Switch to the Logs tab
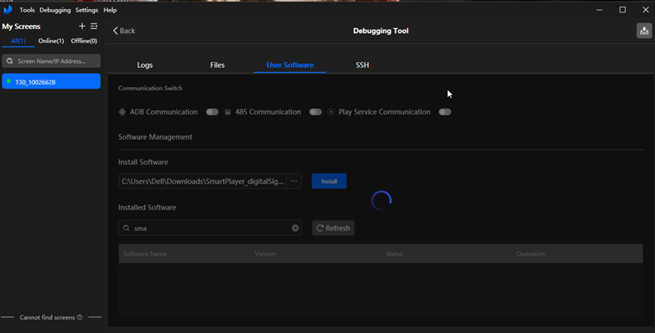 (145, 65)
